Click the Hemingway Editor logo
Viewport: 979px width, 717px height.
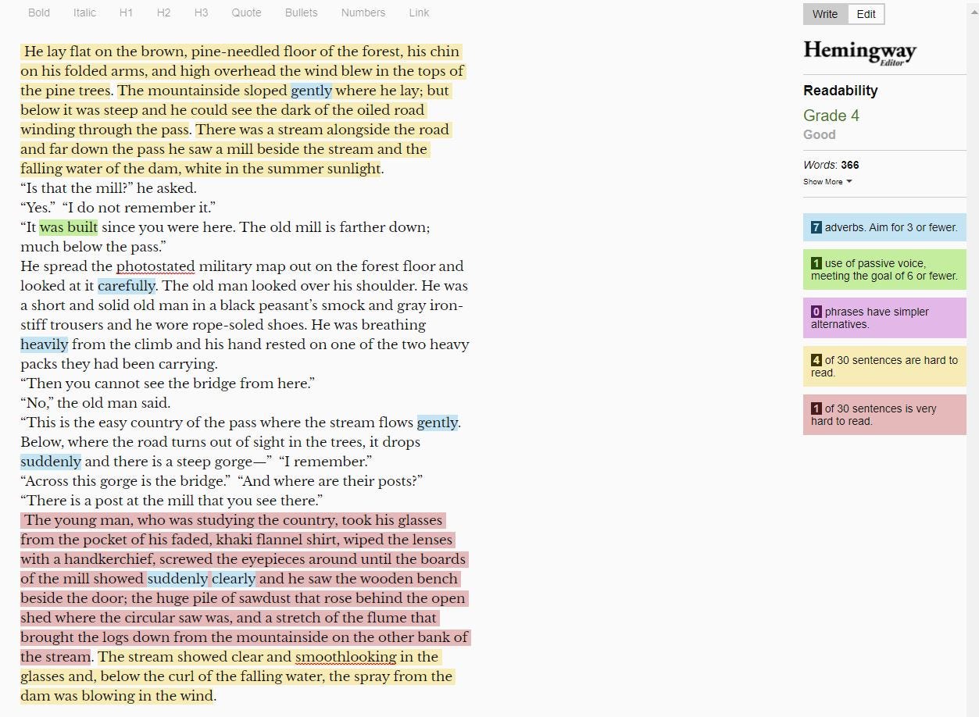coord(859,53)
